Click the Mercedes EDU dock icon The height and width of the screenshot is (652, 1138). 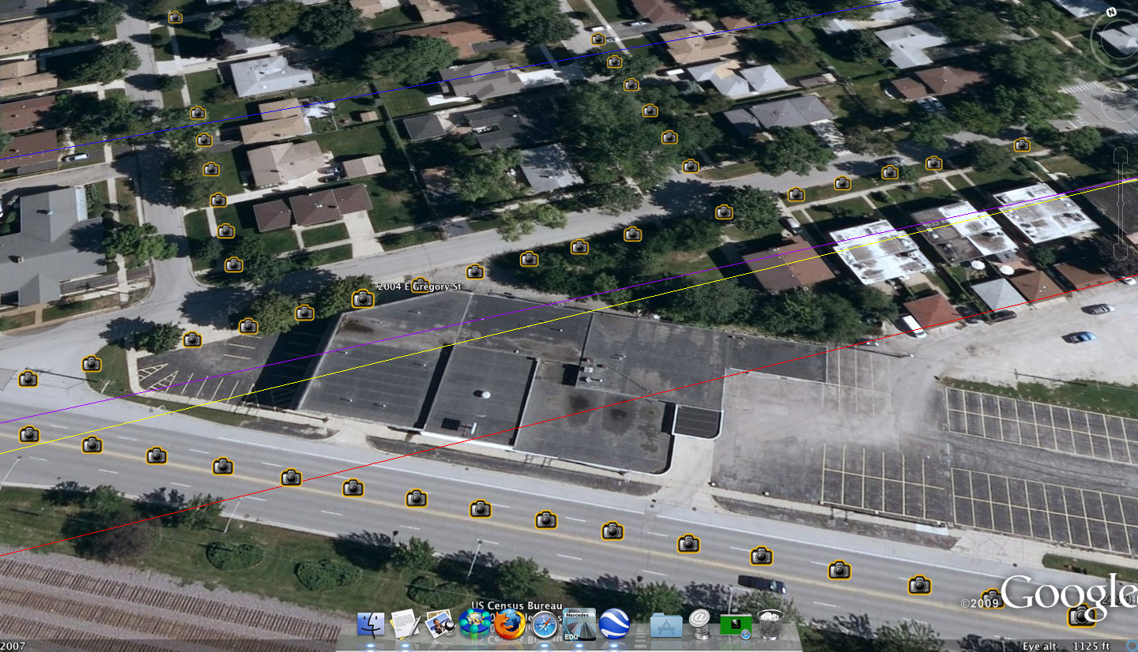pos(579,624)
